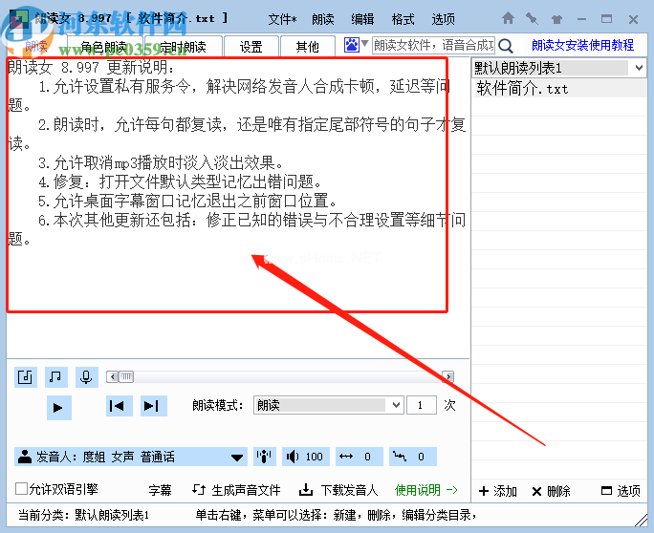The height and width of the screenshot is (533, 654).
Task: Open the 默认朗读列表1 playlist dropdown
Action: pyautogui.click(x=638, y=68)
